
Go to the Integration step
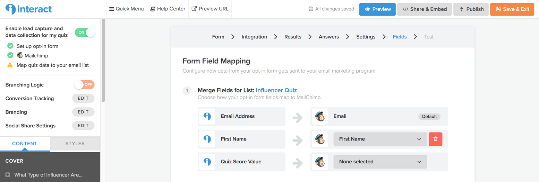254,37
